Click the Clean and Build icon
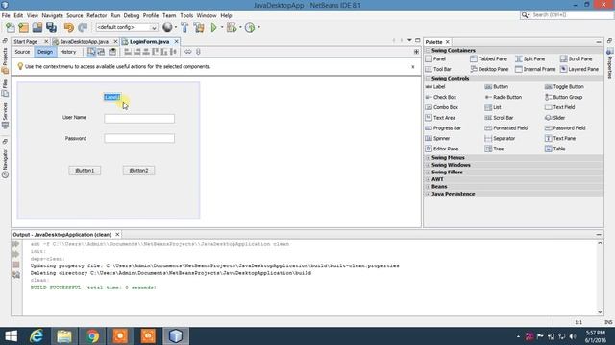This screenshot has width=615, height=345. (x=199, y=28)
